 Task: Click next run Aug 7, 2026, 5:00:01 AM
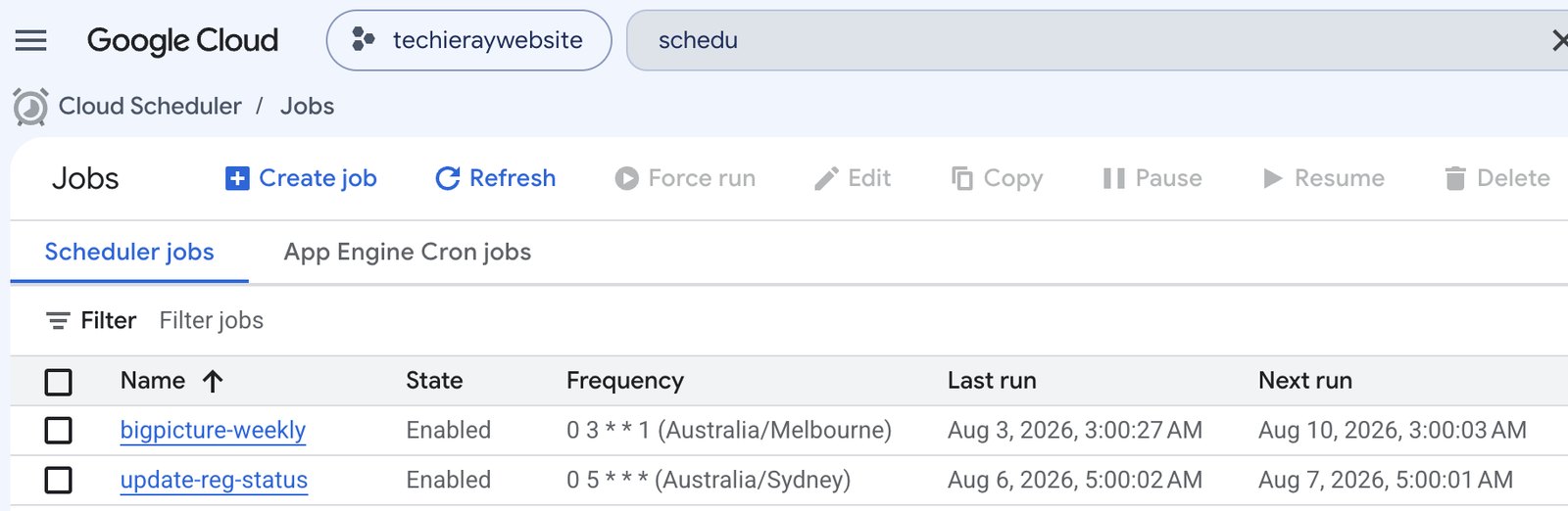tap(1386, 480)
